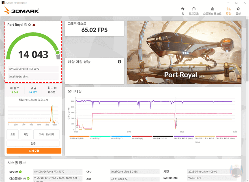This screenshot has height=182, width=249.
Task: Toggle the cyan CPU 온도 legend swatch
Action: [100, 136]
